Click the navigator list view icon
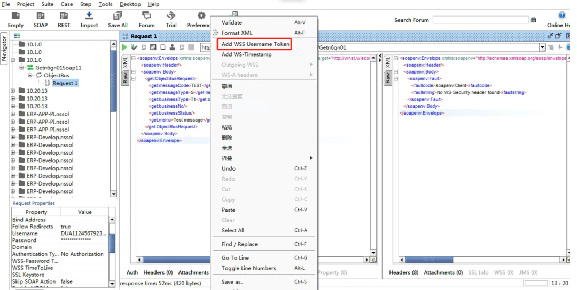Viewport: 577px width, 290px height. 17,36
